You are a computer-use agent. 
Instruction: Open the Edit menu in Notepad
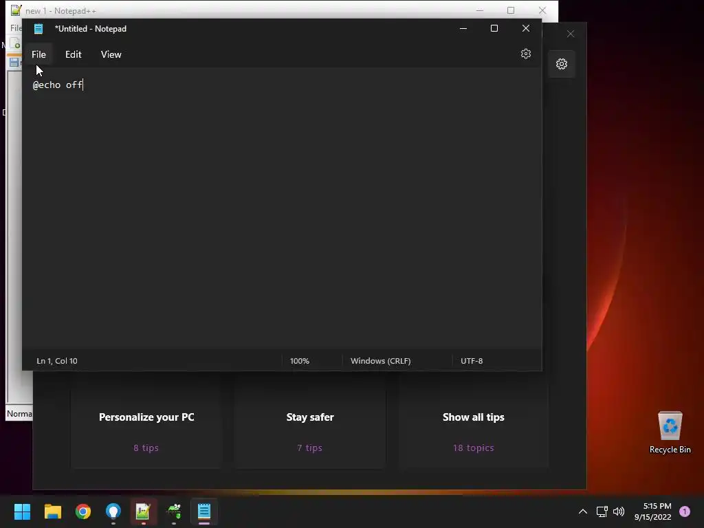pyautogui.click(x=73, y=54)
